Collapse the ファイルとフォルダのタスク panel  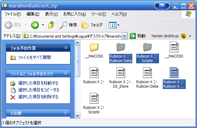tap(65, 74)
